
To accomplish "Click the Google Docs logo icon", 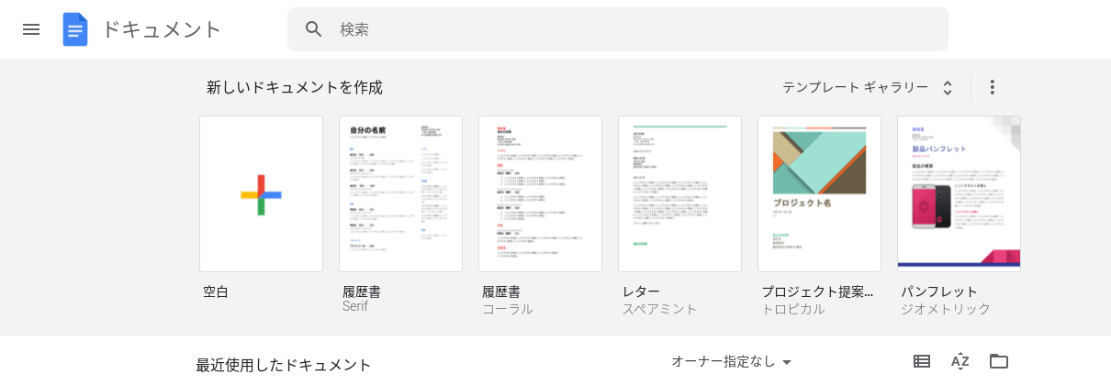I will (74, 29).
